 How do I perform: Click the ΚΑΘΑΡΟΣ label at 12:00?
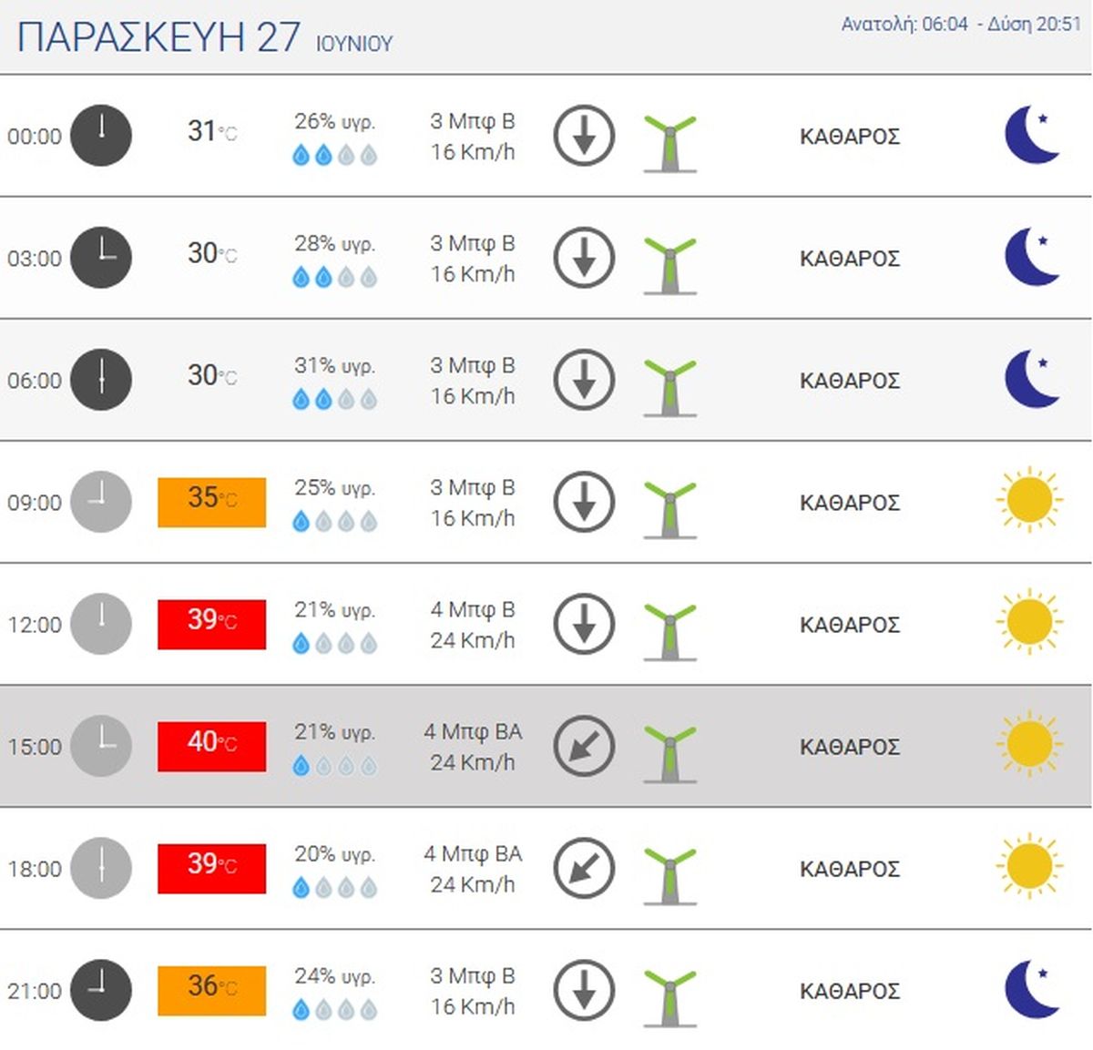849,625
